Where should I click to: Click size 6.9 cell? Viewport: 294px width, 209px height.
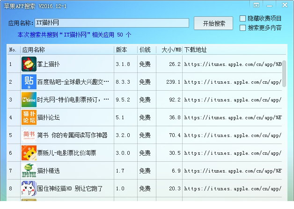(x=176, y=171)
